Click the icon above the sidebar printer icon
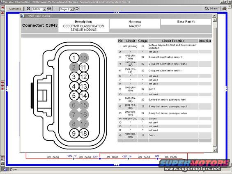 pos(2,158)
